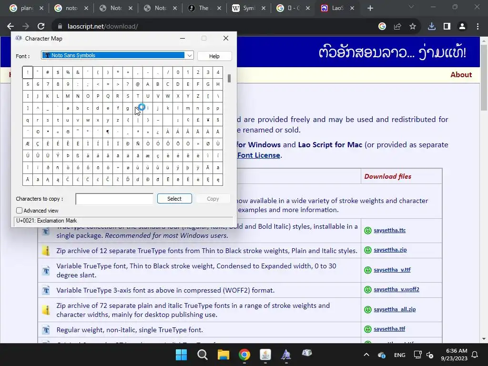Click the Select button
This screenshot has width=488, height=366.
coord(174,199)
